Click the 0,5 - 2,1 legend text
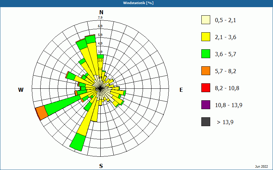Screen dimensions: 273x170 click(226, 20)
